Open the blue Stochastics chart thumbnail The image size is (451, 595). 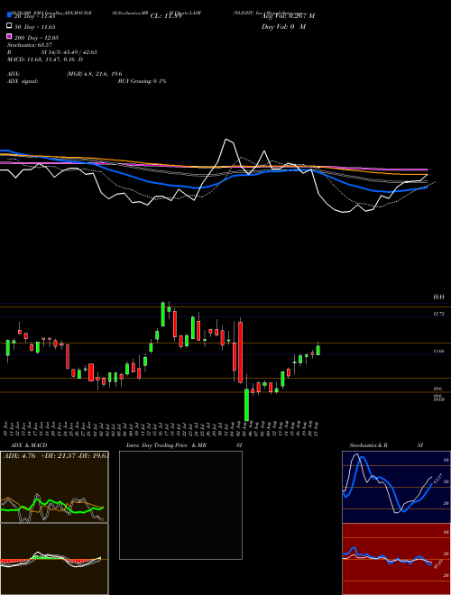tap(396, 487)
